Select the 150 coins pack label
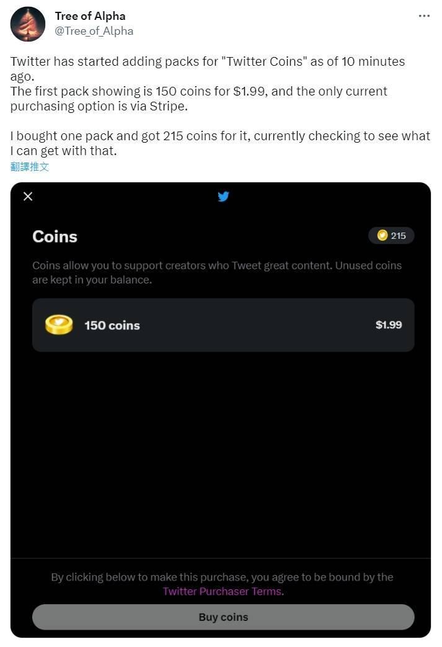This screenshot has height=647, width=442. [112, 325]
